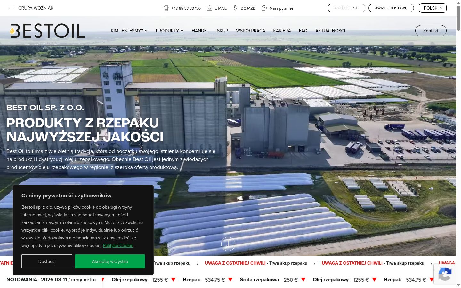Click the BEST OIL SP. Z O.O. heading
This screenshot has width=461, height=288.
(45, 108)
